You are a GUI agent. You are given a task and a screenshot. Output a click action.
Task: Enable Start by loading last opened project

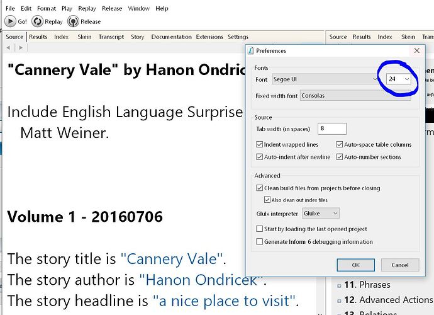(x=260, y=229)
